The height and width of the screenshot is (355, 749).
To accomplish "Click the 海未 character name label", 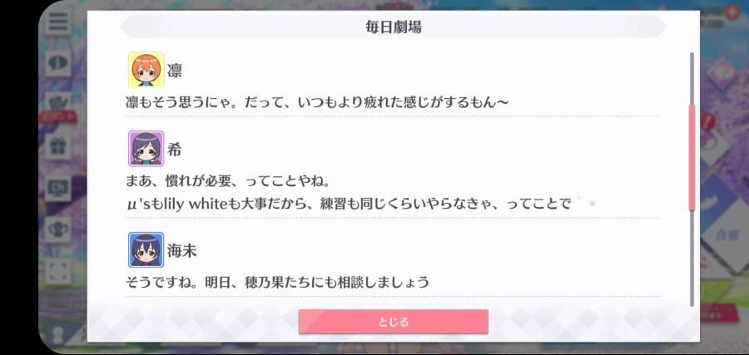I will click(182, 250).
